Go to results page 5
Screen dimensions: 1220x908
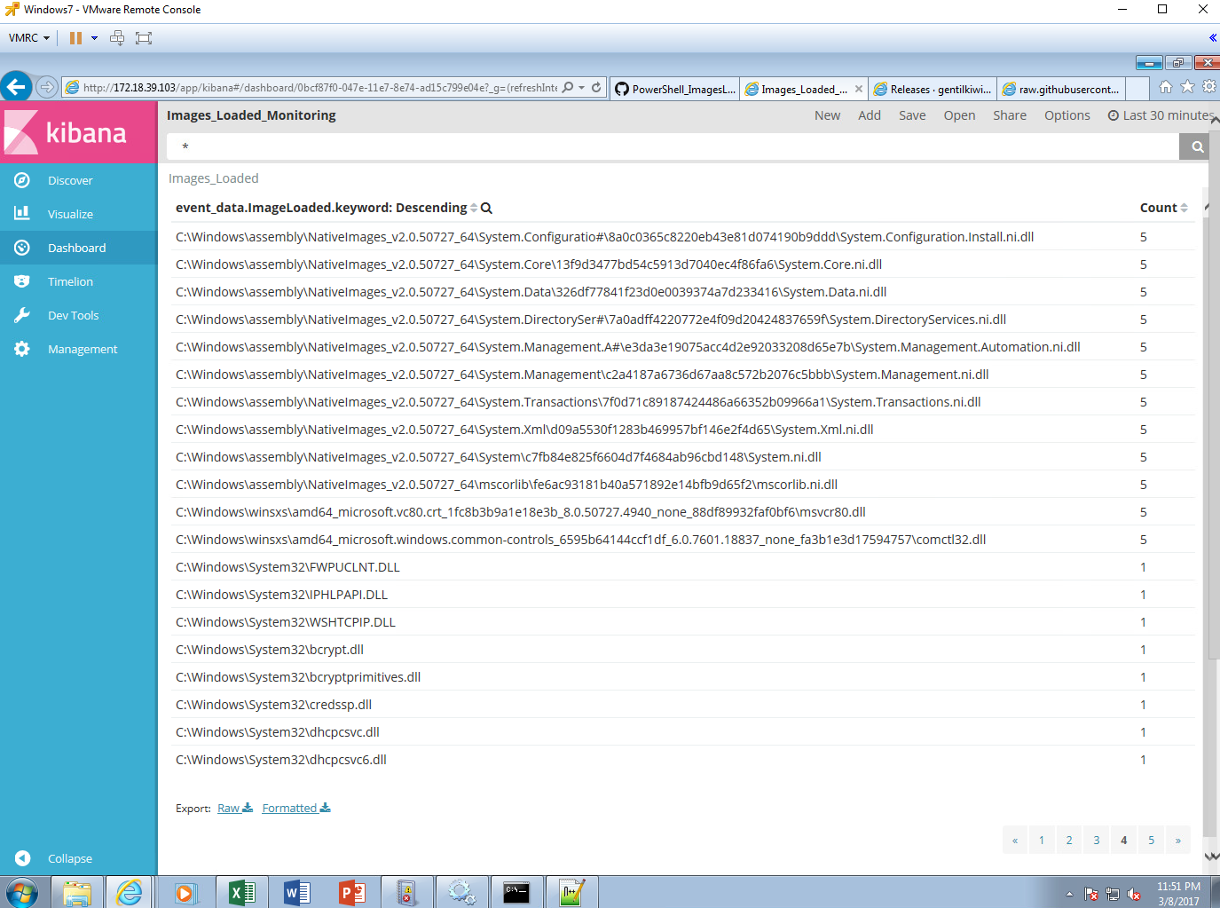coord(1152,840)
